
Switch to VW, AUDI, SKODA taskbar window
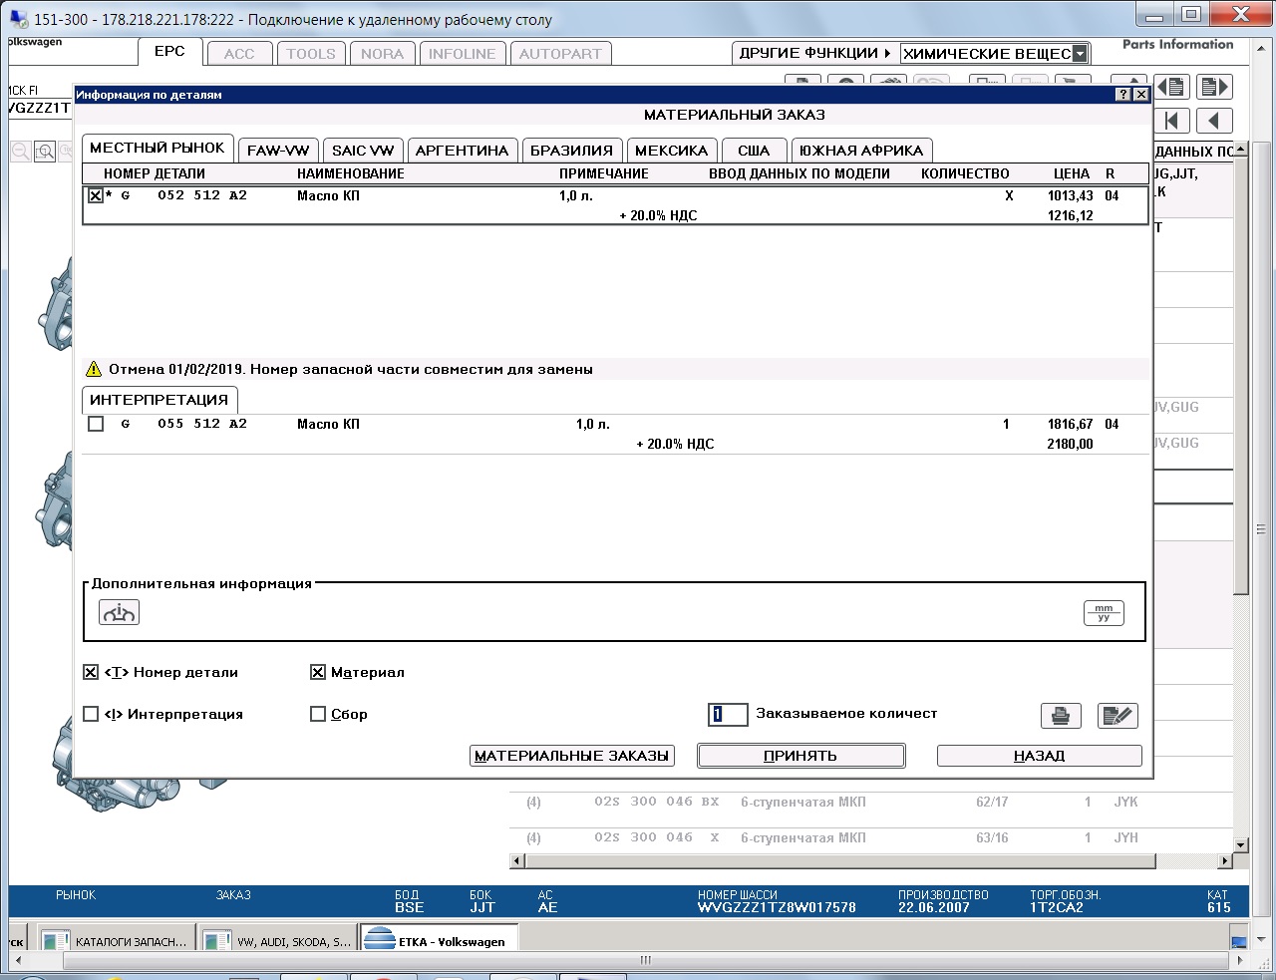pyautogui.click(x=278, y=941)
